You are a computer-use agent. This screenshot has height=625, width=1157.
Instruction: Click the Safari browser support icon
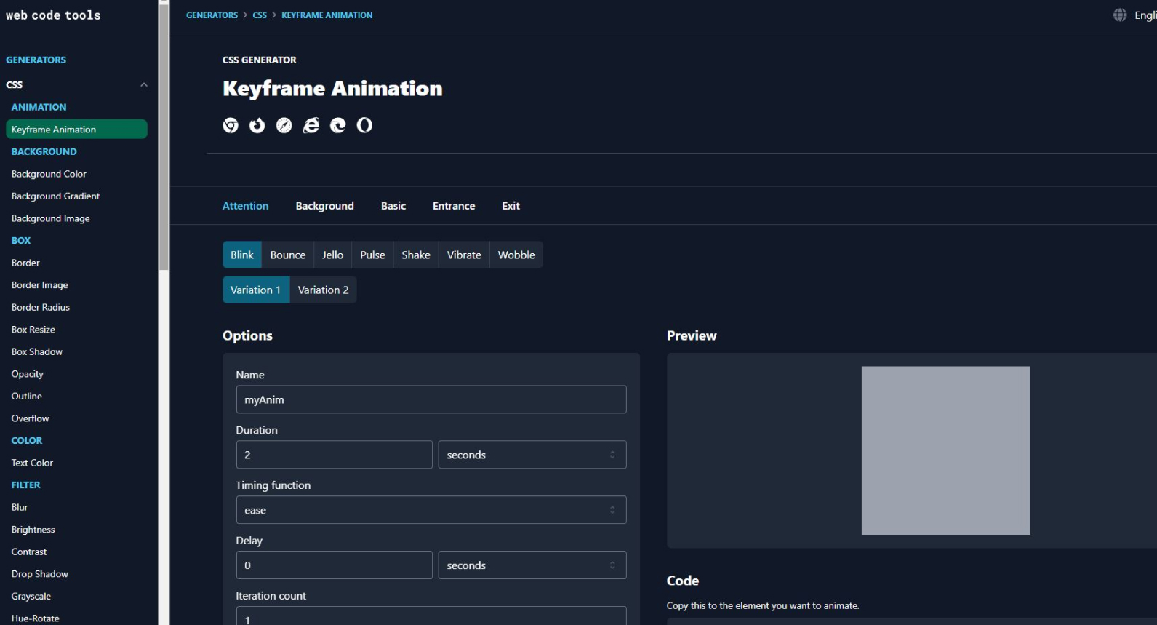[284, 125]
